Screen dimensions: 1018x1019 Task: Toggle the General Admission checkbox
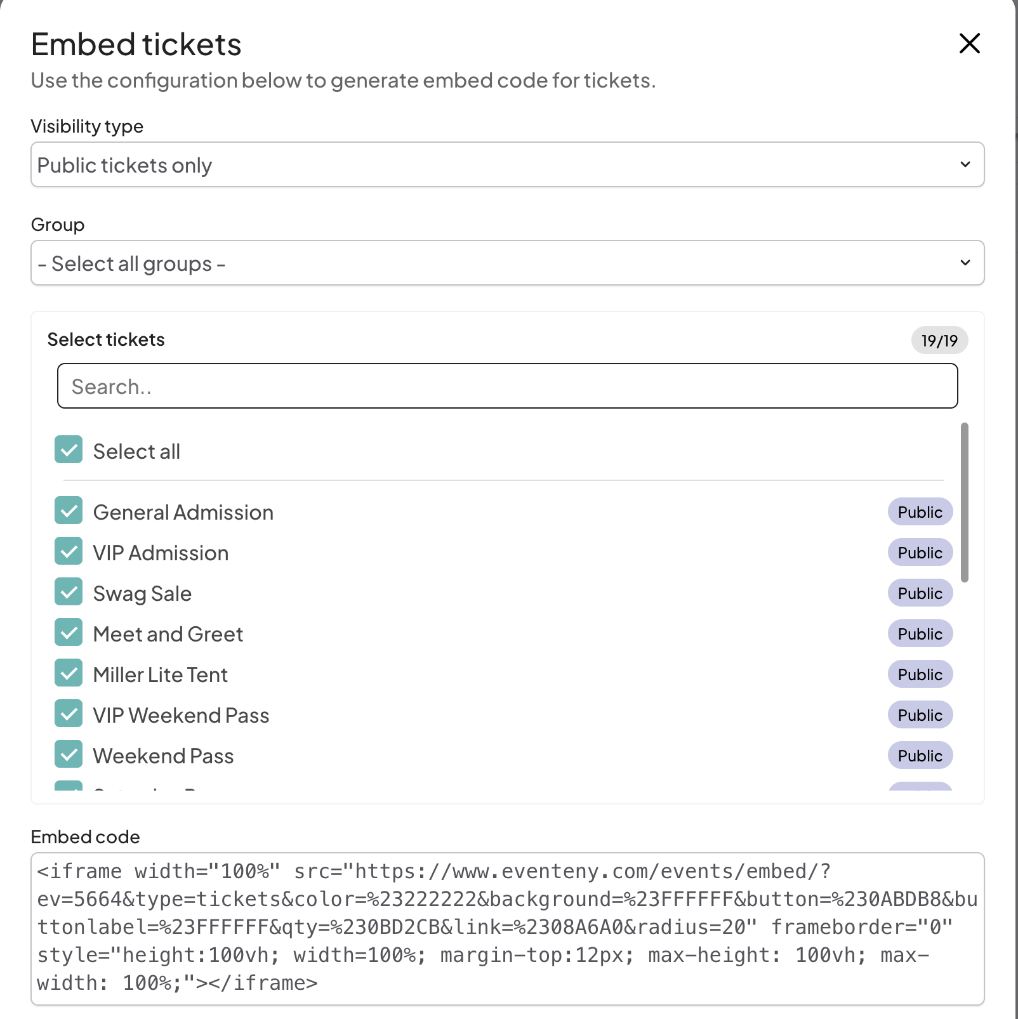(69, 511)
